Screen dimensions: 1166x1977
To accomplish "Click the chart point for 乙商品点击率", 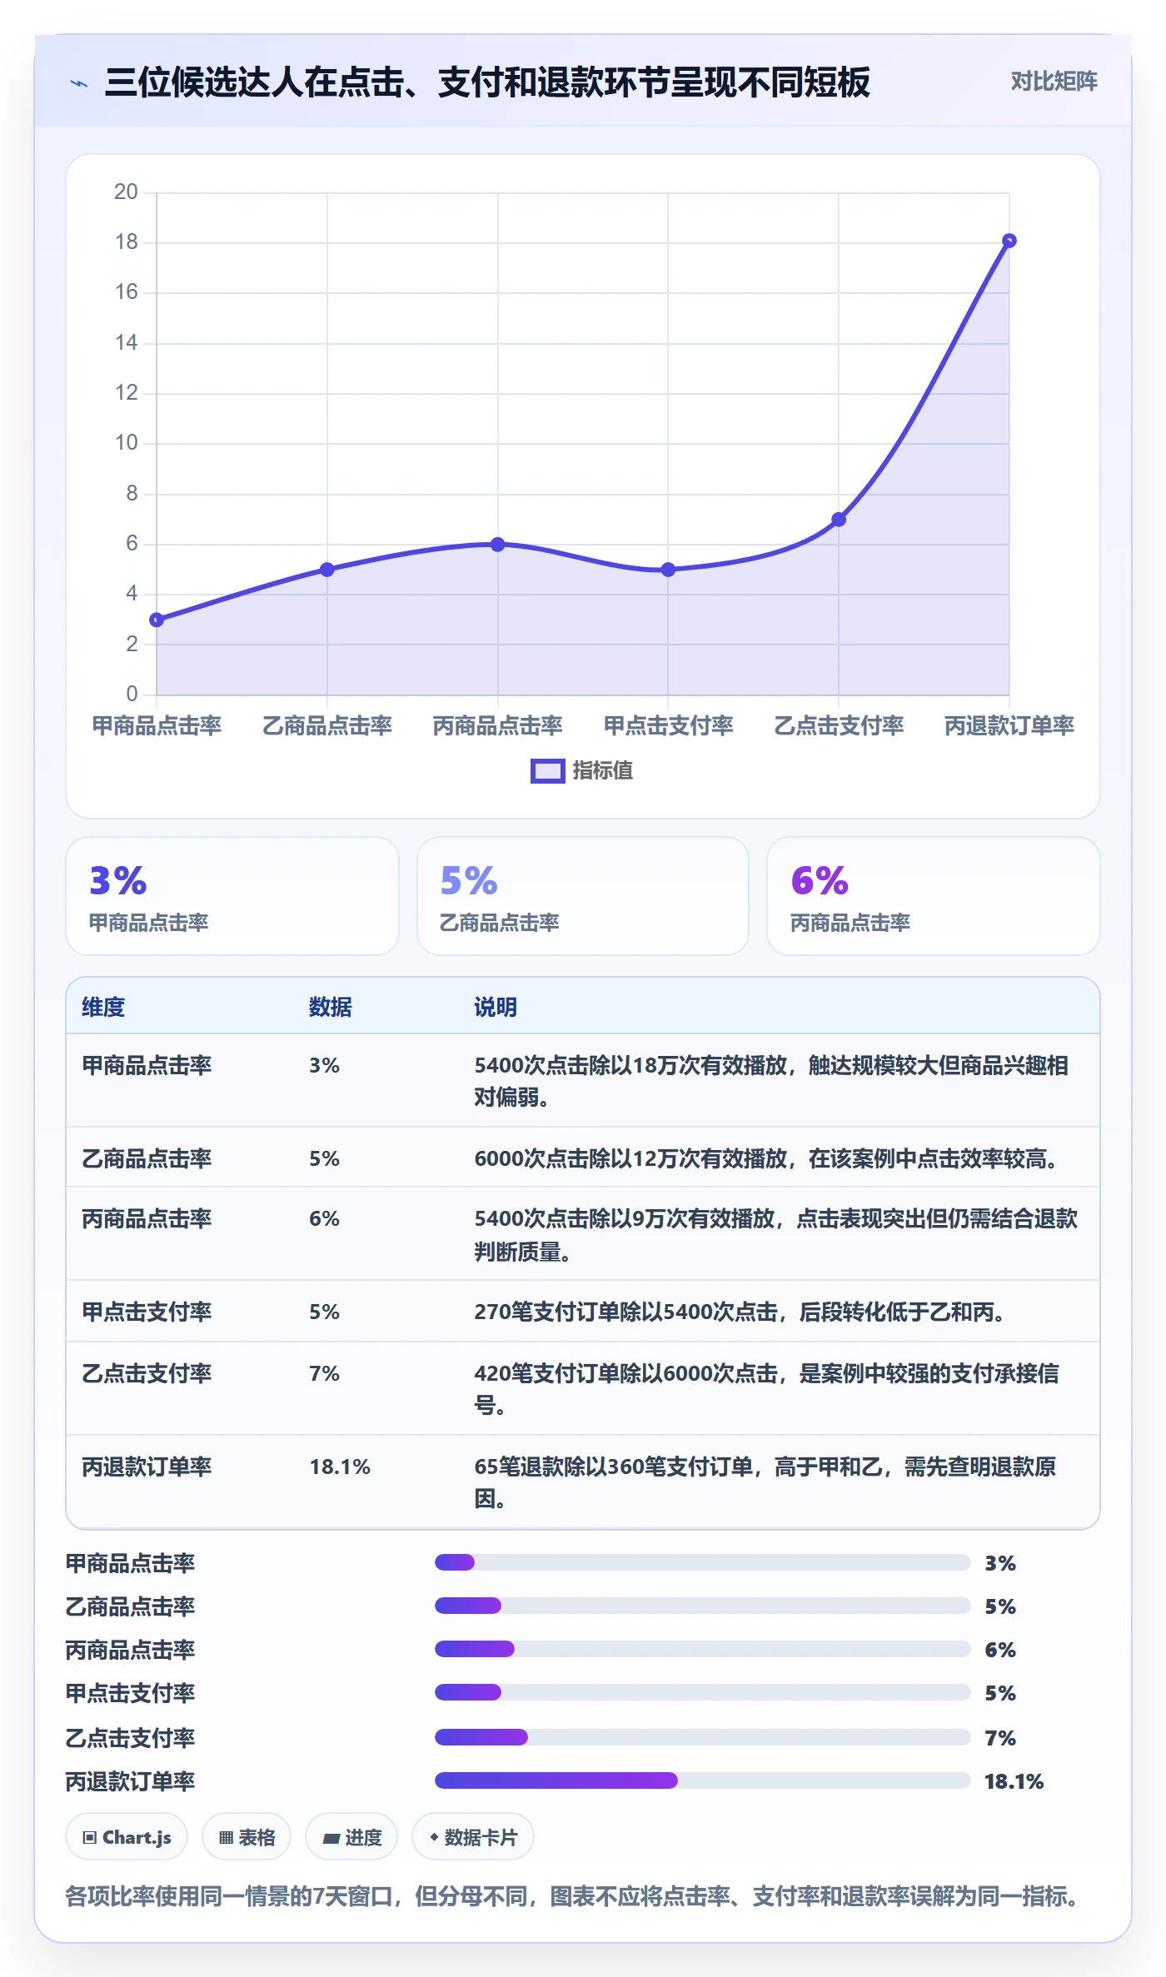I will pyautogui.click(x=327, y=570).
